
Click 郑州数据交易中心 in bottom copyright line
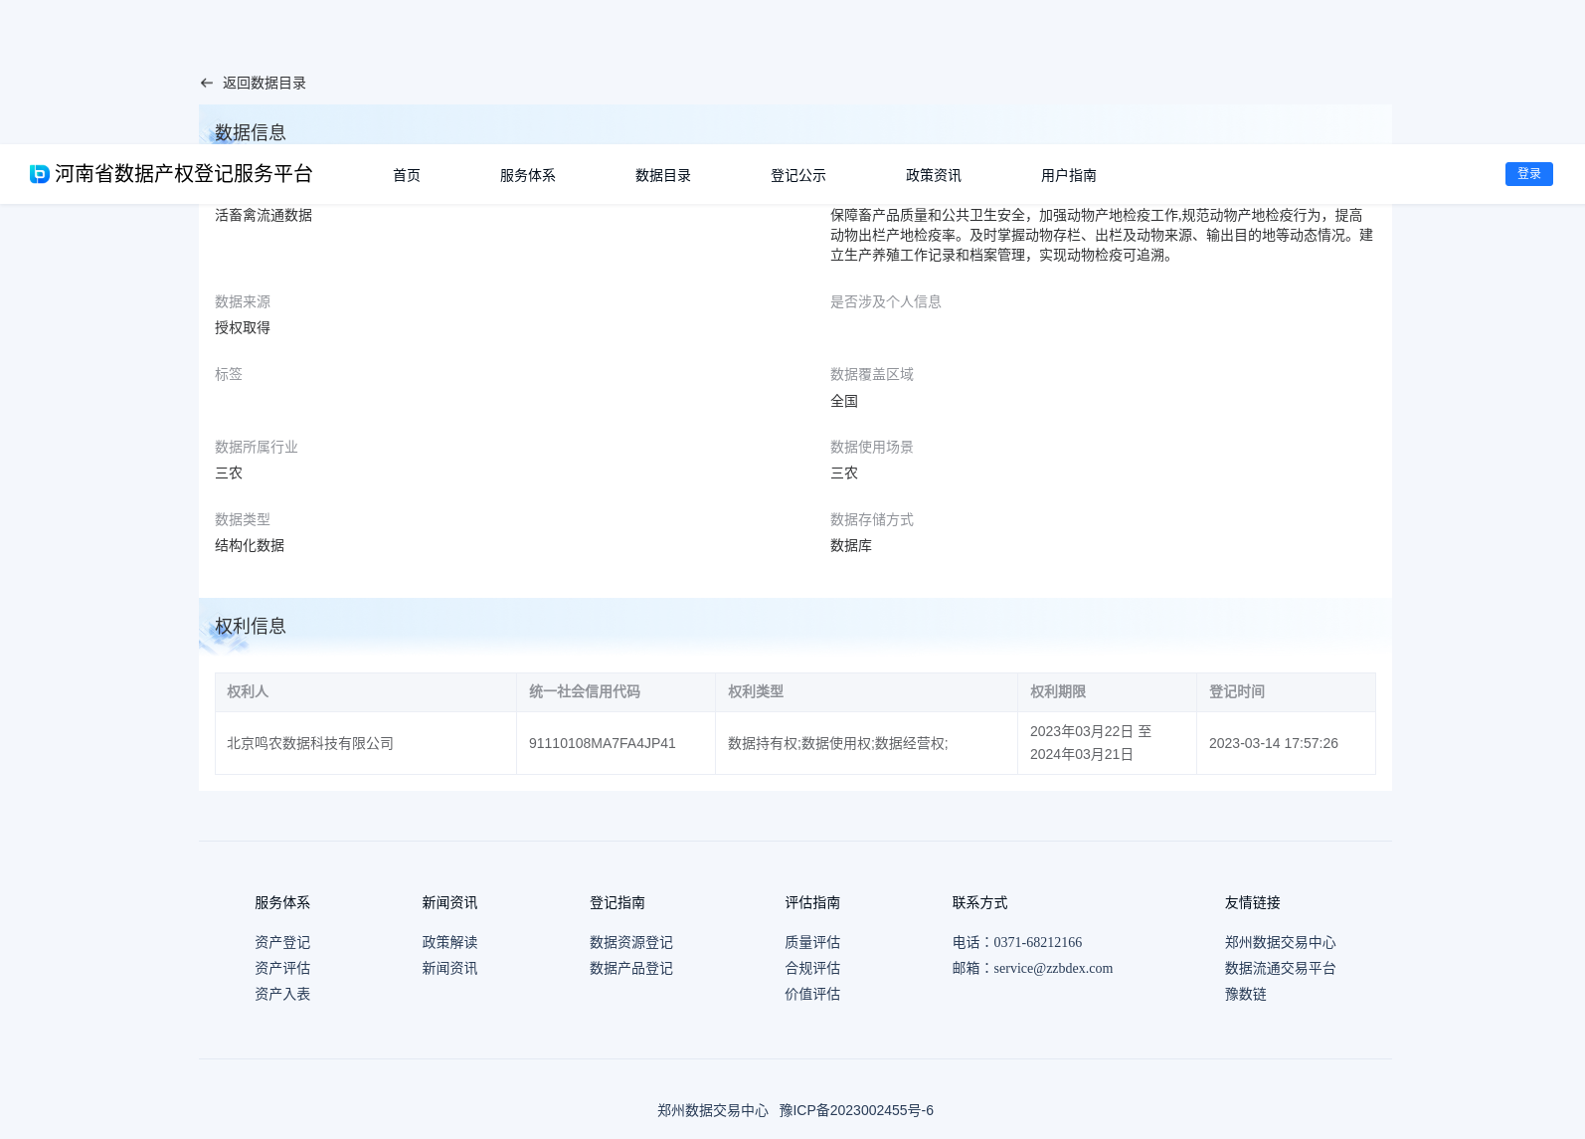tap(713, 1110)
